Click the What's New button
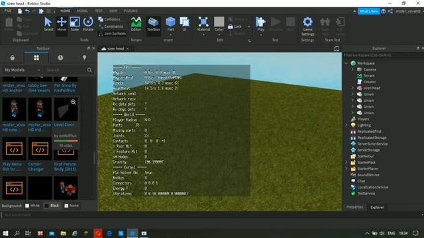424x238 pixels. coord(369,11)
